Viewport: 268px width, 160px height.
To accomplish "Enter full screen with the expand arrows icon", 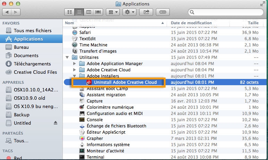I will tap(262, 4).
